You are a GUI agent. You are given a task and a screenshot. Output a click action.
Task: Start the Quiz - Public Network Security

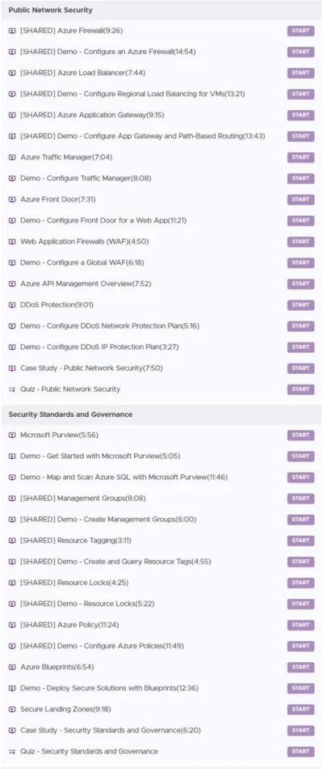pyautogui.click(x=300, y=389)
